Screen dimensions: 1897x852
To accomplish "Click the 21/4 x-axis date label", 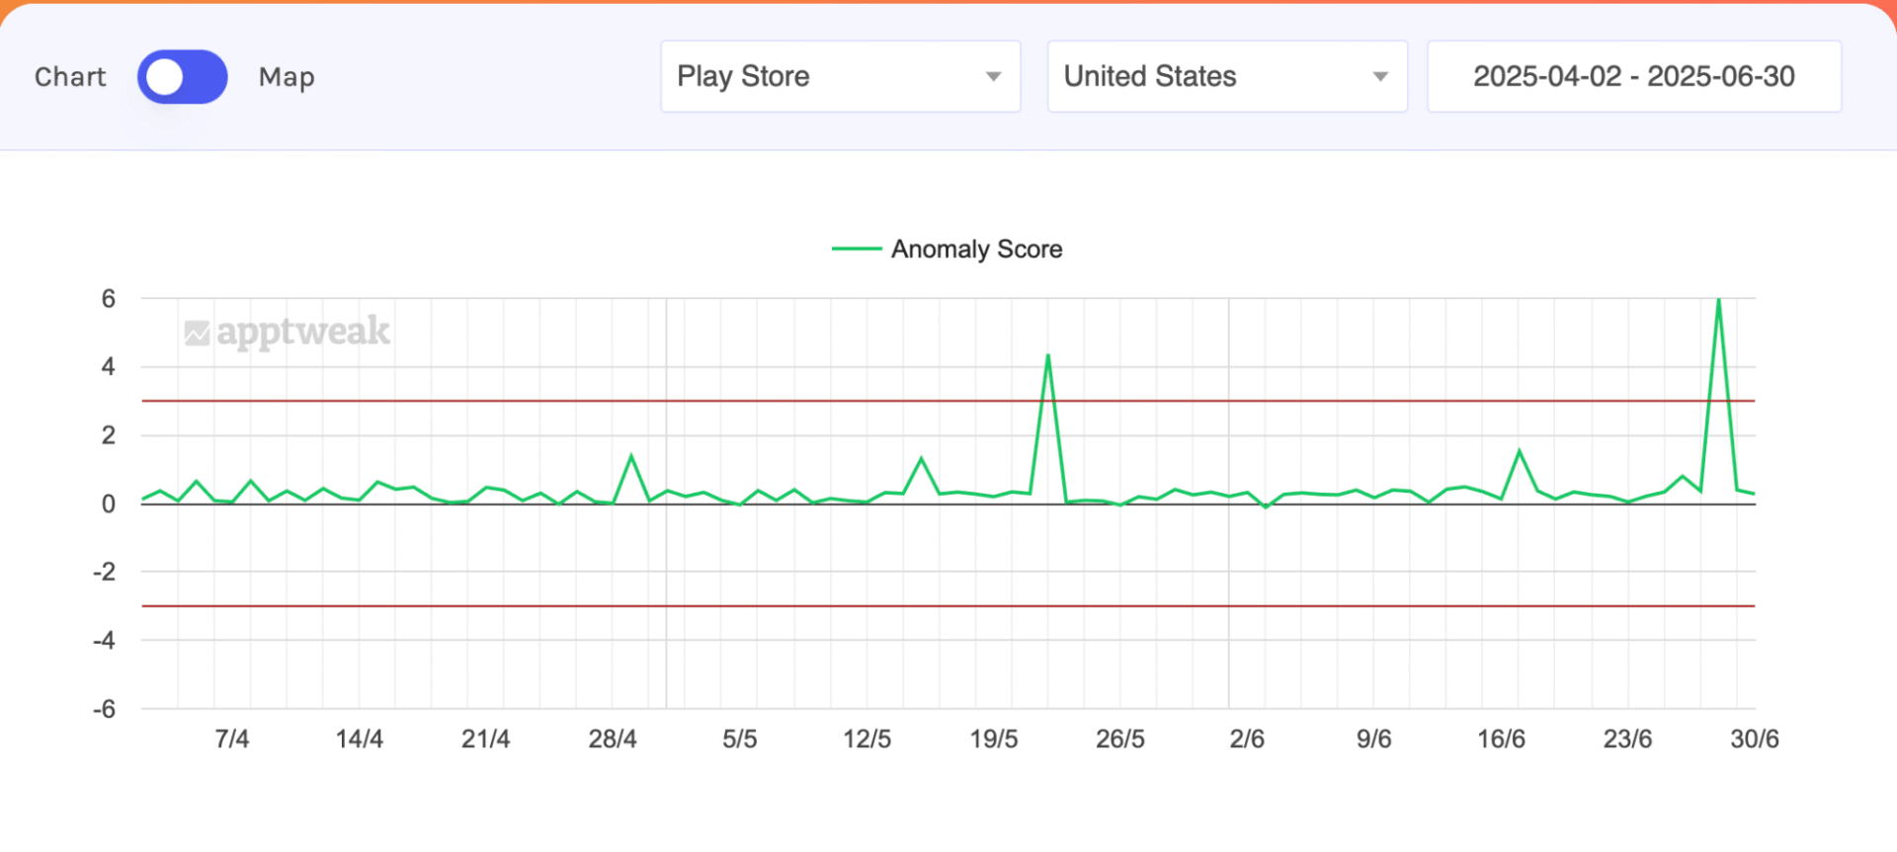I will tap(486, 738).
